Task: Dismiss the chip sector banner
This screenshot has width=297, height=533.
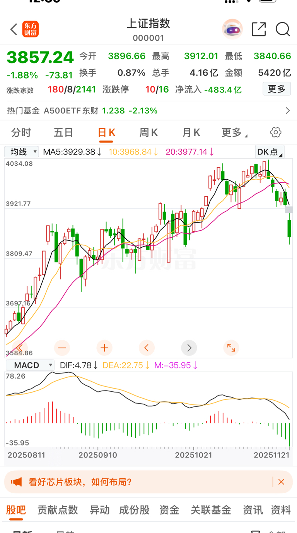Action: 281,482
